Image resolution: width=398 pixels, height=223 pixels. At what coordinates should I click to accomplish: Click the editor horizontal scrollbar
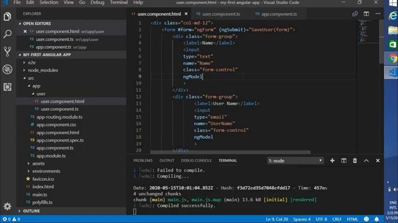pyautogui.click(x=230, y=152)
